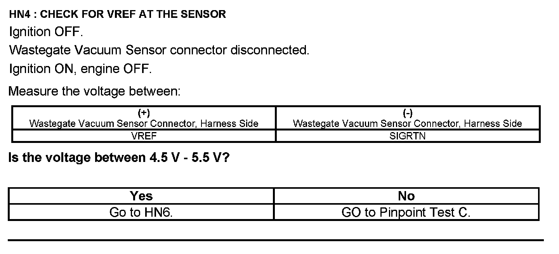Screen dimensions: 559x254
Task: Click the (+) symbol in the table header
Action: (144, 113)
